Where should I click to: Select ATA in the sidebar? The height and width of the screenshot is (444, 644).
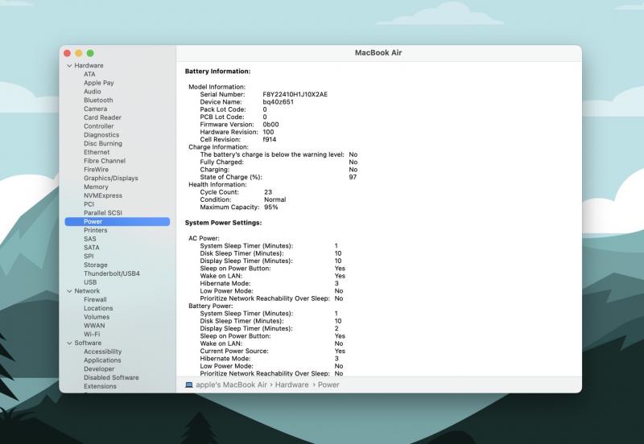point(89,74)
